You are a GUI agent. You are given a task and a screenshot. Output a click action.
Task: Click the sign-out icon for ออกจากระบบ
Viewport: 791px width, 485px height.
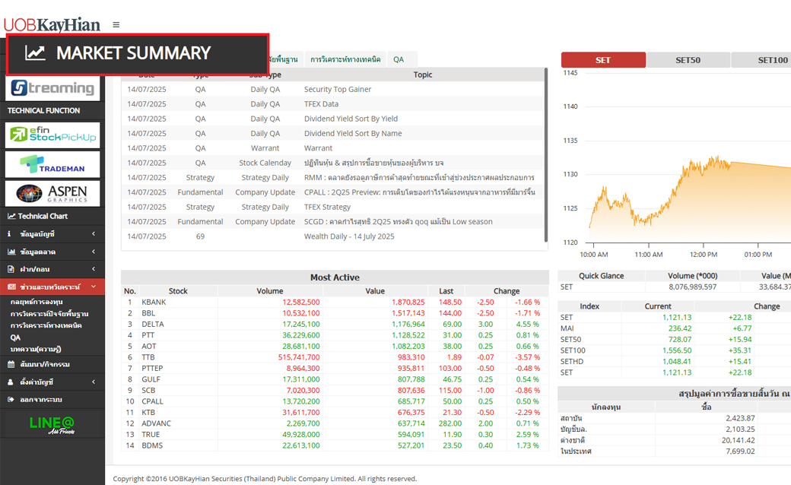pyautogui.click(x=11, y=400)
